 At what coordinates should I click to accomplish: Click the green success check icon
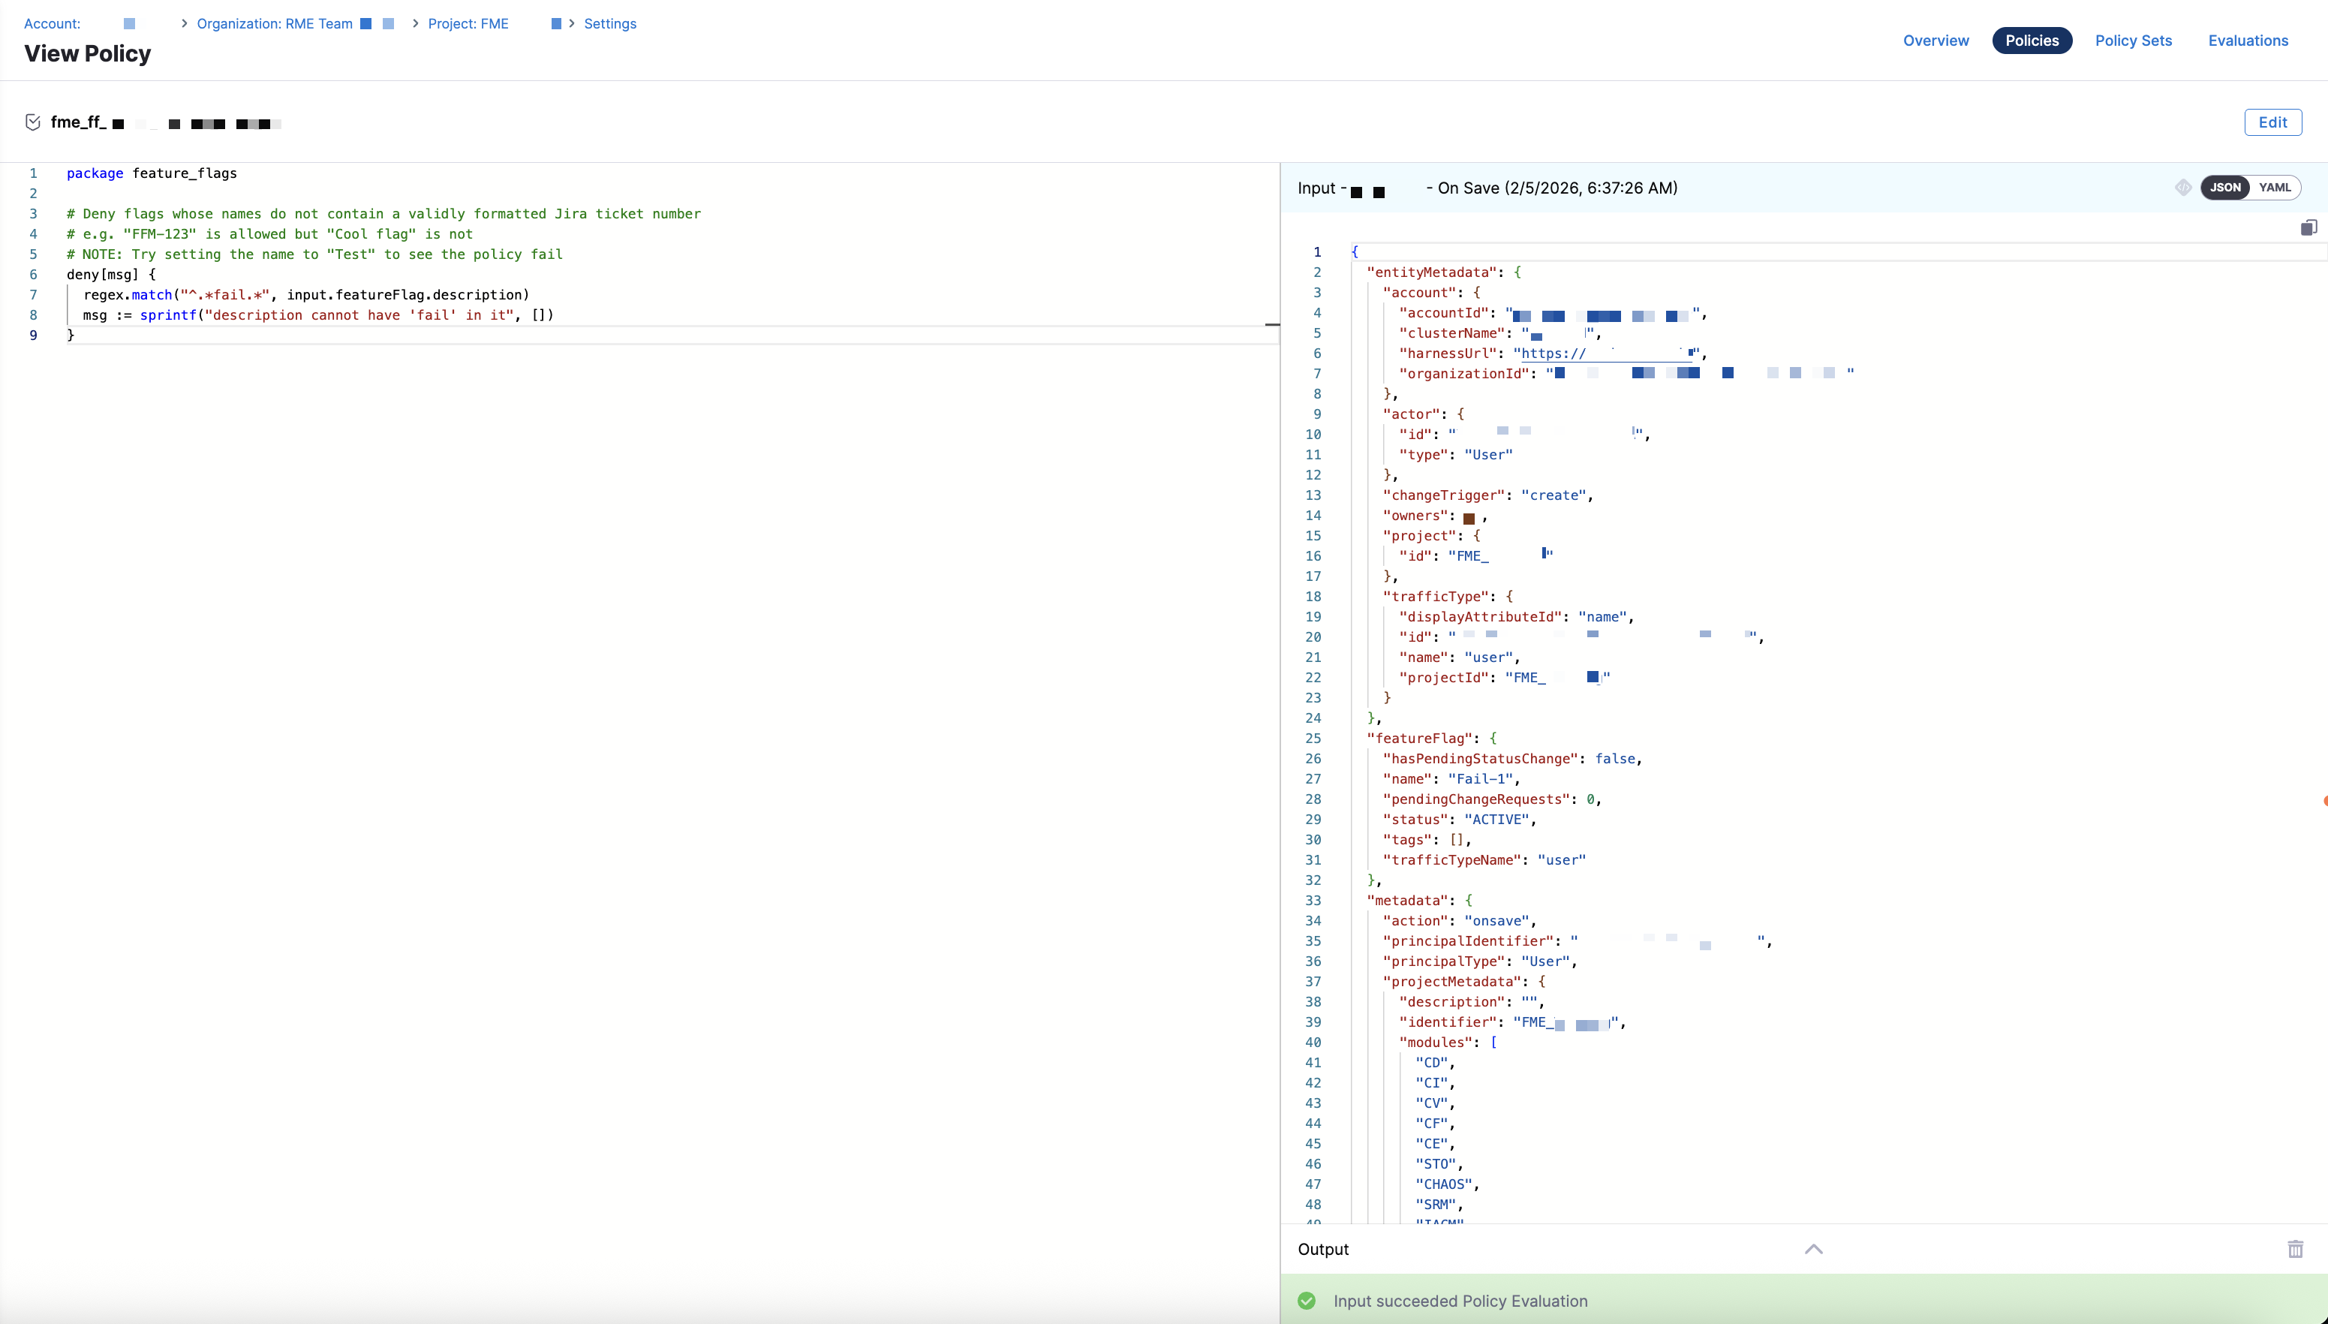pyautogui.click(x=1307, y=1301)
